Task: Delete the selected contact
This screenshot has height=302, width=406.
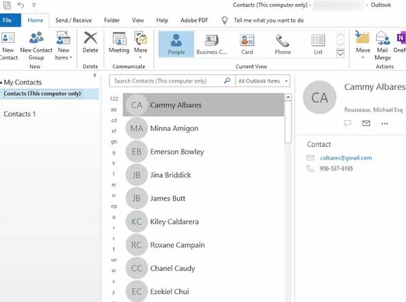Action: pyautogui.click(x=91, y=42)
